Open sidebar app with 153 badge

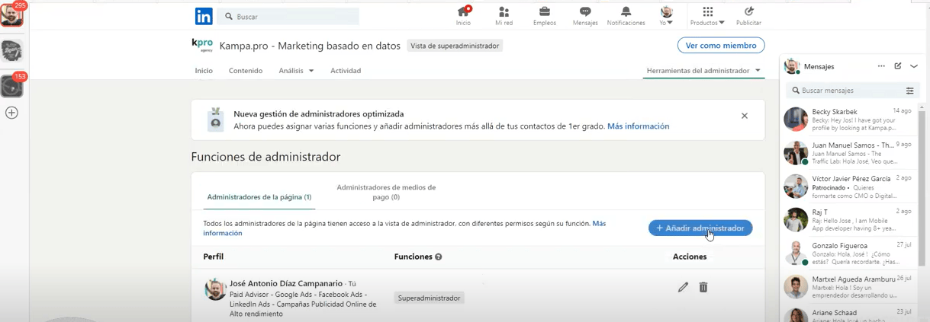11,85
